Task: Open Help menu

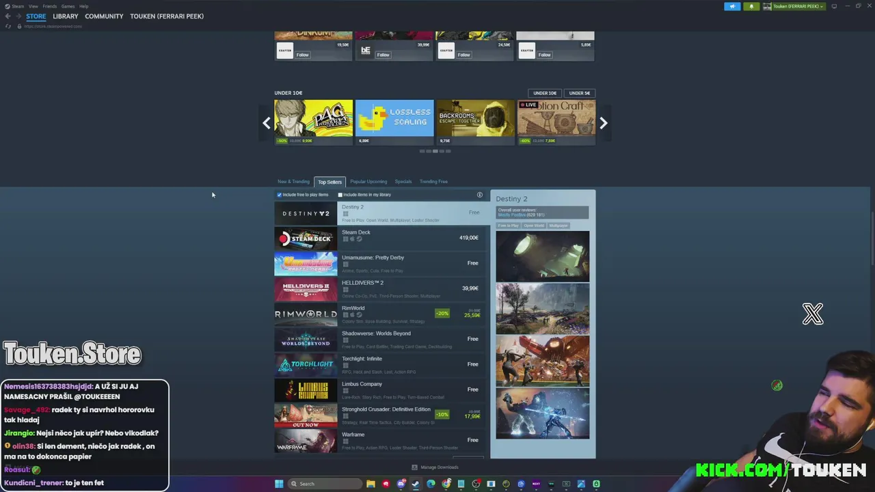Action: click(x=83, y=6)
